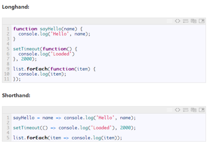The height and width of the screenshot is (143, 209).
Task: Open Longhand code in new window
Action: (x=201, y=21)
